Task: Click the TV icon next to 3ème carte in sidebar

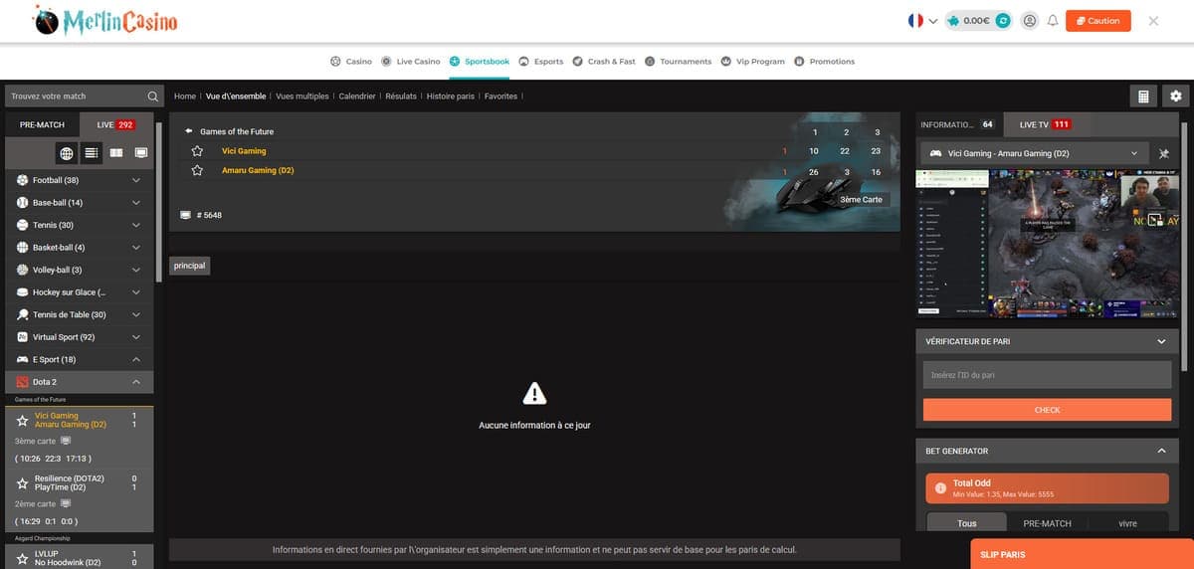Action: click(67, 441)
